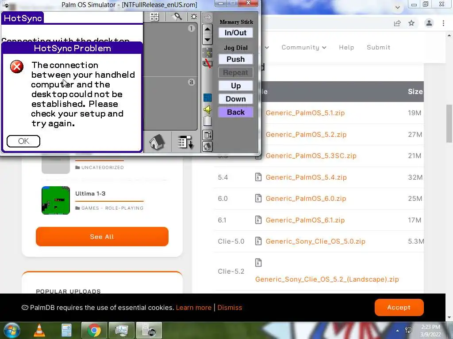The width and height of the screenshot is (453, 339).
Task: Tap the brightness sun icon
Action: (x=194, y=17)
